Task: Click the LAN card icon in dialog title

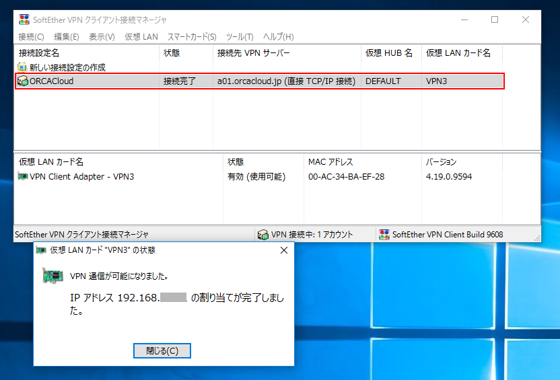Action: pos(41,250)
